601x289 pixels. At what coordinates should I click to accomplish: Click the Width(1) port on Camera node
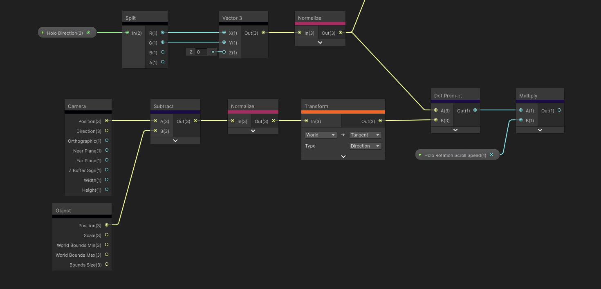106,179
